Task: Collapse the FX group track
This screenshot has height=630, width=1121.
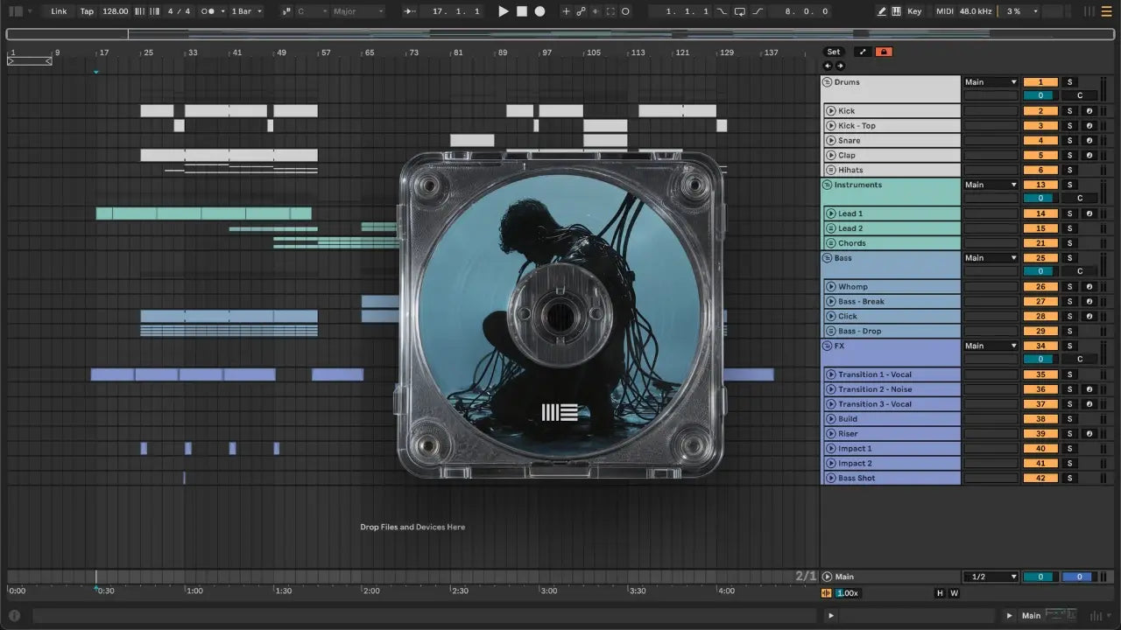Action: 828,346
